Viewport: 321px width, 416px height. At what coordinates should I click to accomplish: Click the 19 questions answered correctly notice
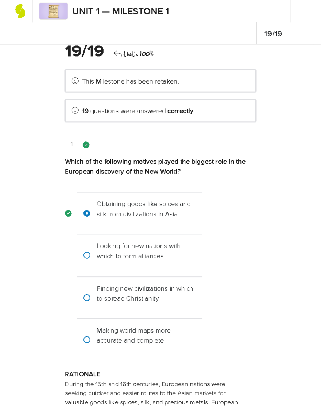click(138, 111)
